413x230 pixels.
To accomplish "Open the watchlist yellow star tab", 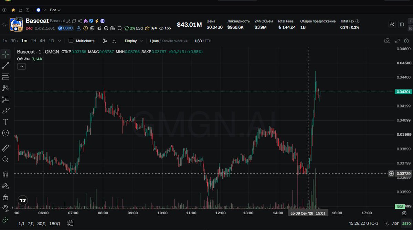I will point(13,10).
